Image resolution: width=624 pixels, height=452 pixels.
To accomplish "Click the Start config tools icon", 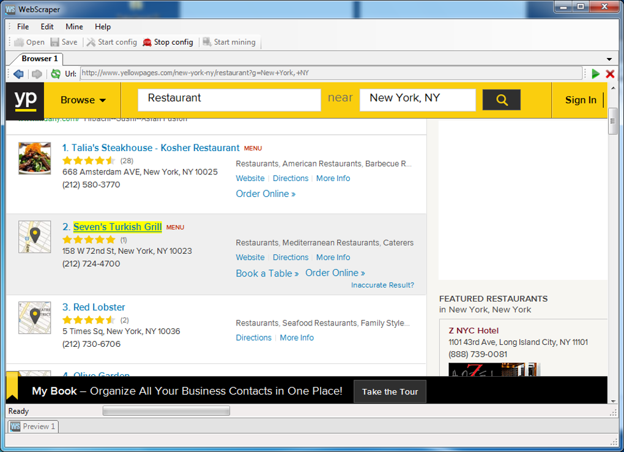I will (91, 42).
